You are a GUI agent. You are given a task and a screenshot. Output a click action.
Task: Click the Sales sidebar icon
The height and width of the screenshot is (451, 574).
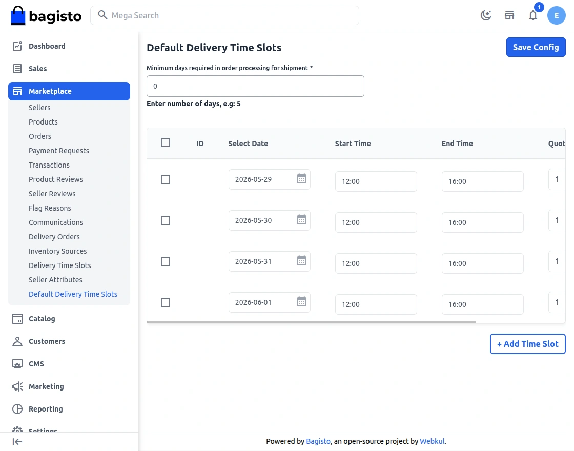pyautogui.click(x=17, y=69)
